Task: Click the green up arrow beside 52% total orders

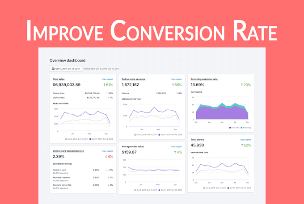Action: 242,145
